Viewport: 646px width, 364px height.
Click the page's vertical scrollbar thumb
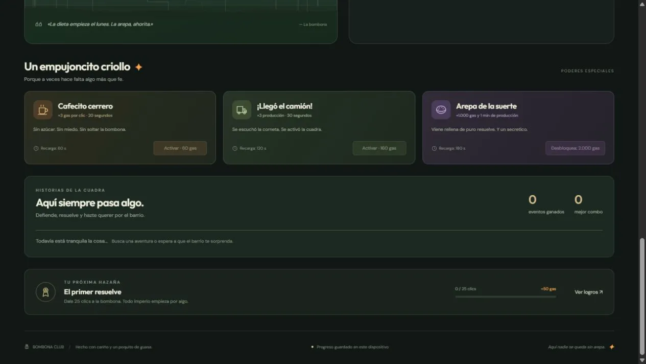pyautogui.click(x=642, y=297)
